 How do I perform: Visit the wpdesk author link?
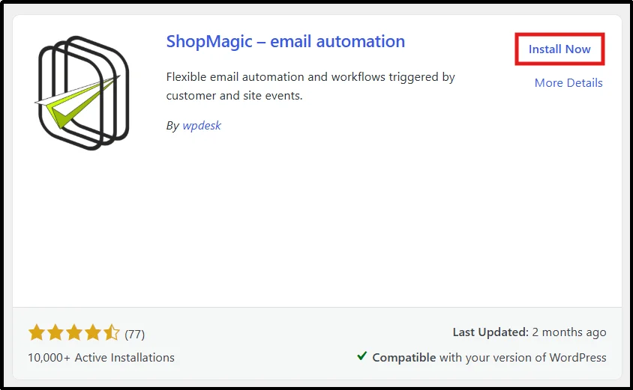pyautogui.click(x=202, y=126)
